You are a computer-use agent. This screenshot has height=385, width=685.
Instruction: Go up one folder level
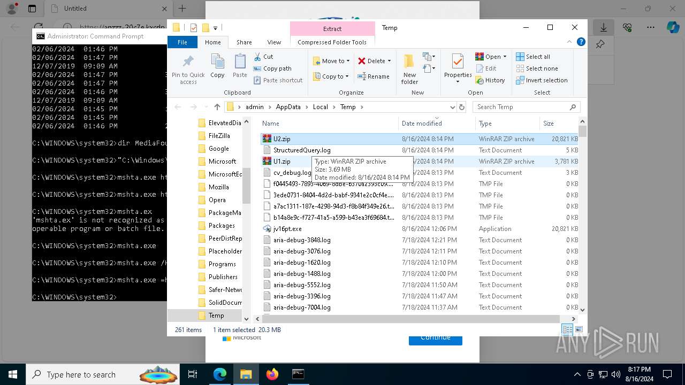pyautogui.click(x=217, y=107)
